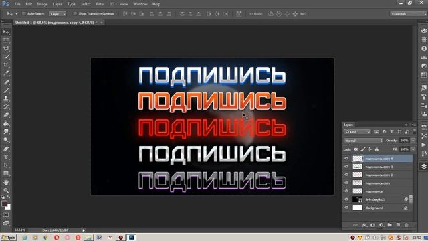
Task: Filter layers by pixel layers icon
Action: [377, 132]
